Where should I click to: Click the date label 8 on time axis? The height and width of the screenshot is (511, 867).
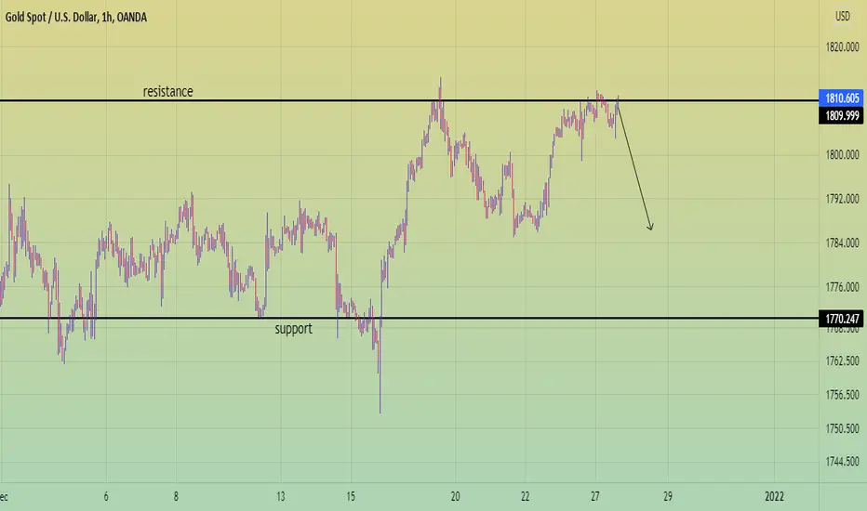click(x=176, y=497)
